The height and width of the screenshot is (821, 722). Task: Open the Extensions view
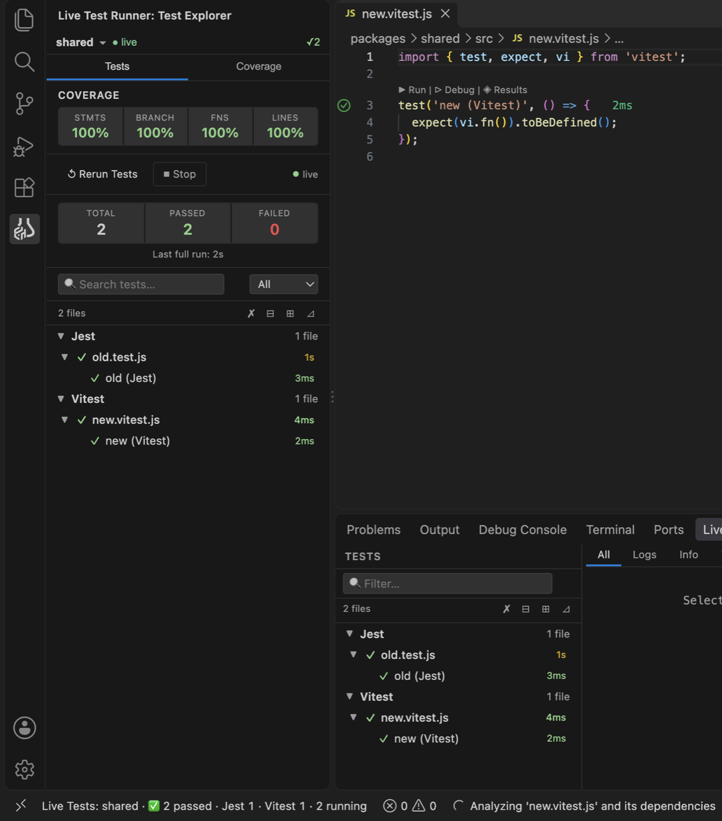click(24, 188)
